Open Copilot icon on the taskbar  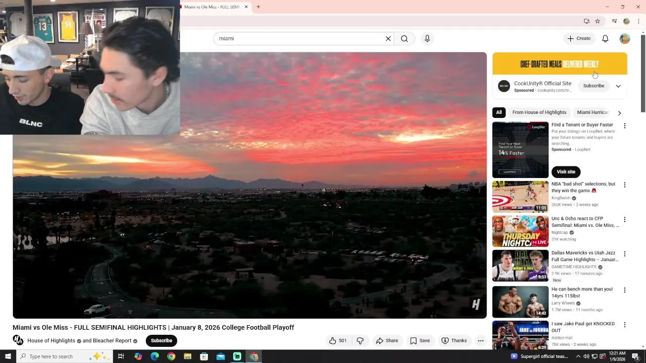(138, 356)
